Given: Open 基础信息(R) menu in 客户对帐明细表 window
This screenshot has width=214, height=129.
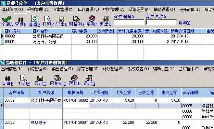Looking at the screenshot, I should [12, 69].
